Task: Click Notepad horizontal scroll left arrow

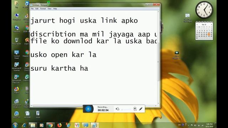Action: 31,106
